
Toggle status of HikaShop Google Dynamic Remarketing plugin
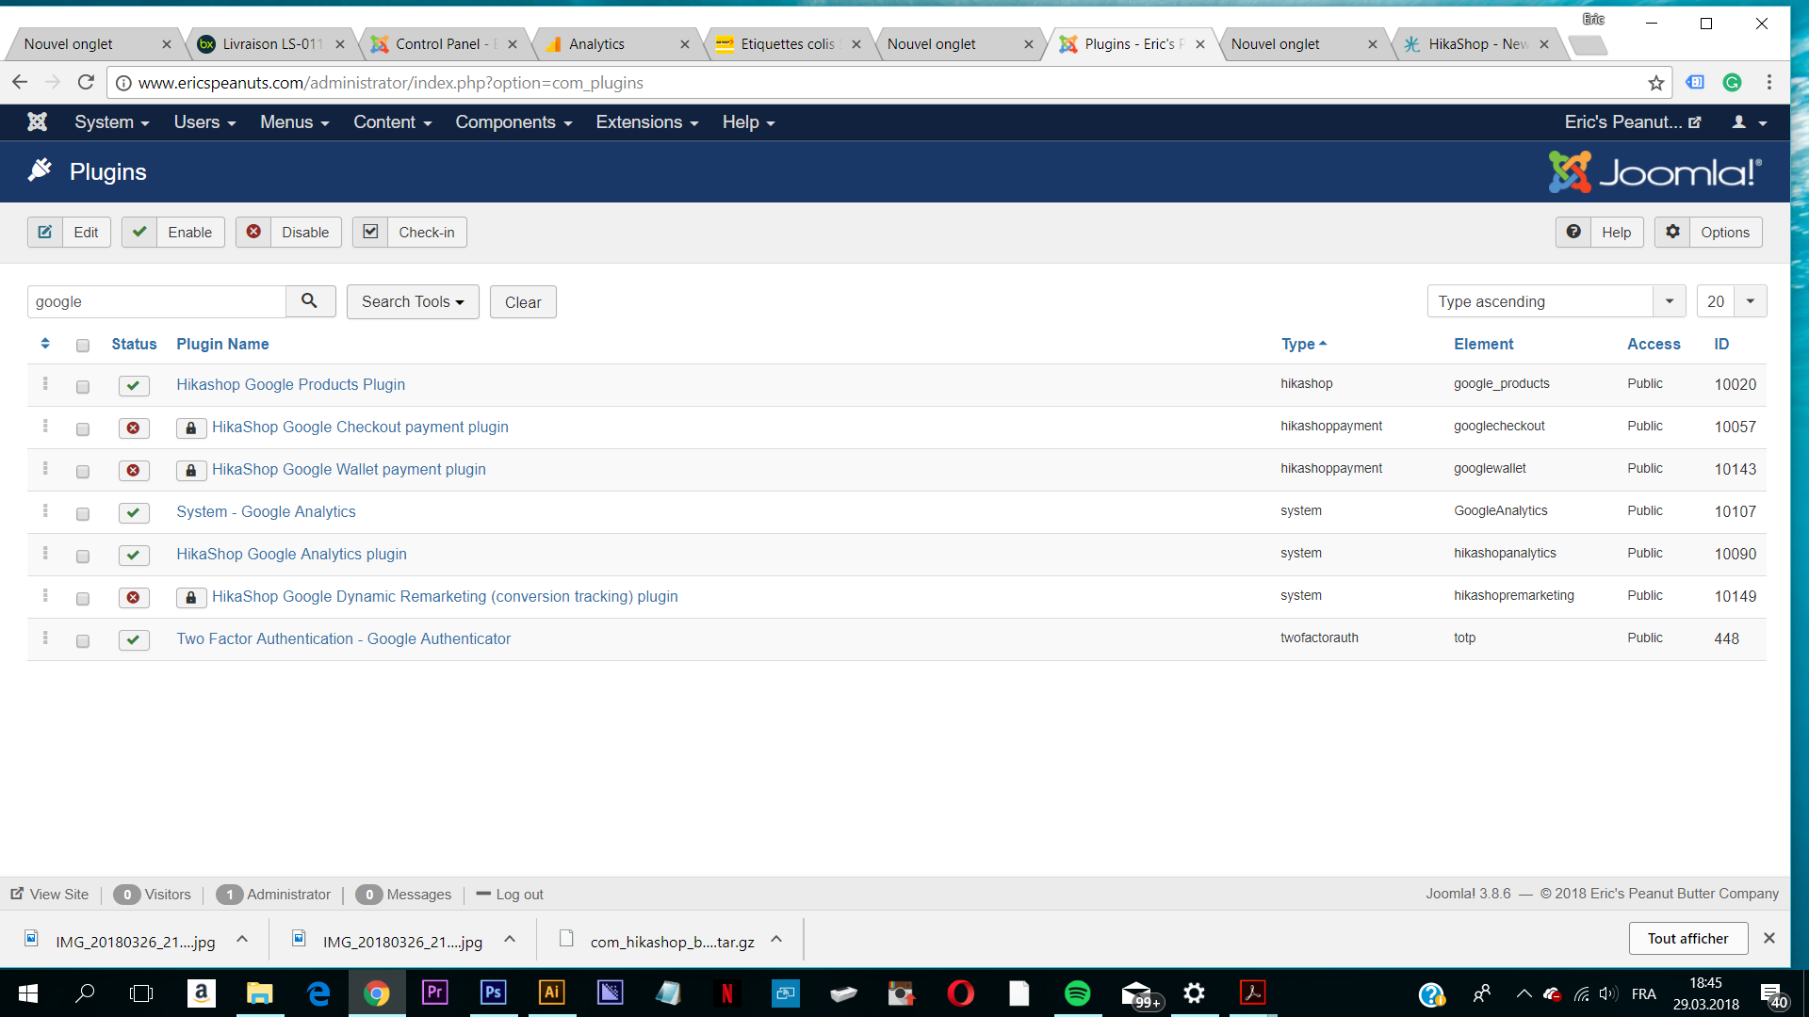pyautogui.click(x=134, y=597)
